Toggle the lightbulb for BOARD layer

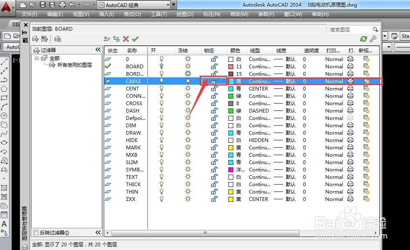[162, 66]
